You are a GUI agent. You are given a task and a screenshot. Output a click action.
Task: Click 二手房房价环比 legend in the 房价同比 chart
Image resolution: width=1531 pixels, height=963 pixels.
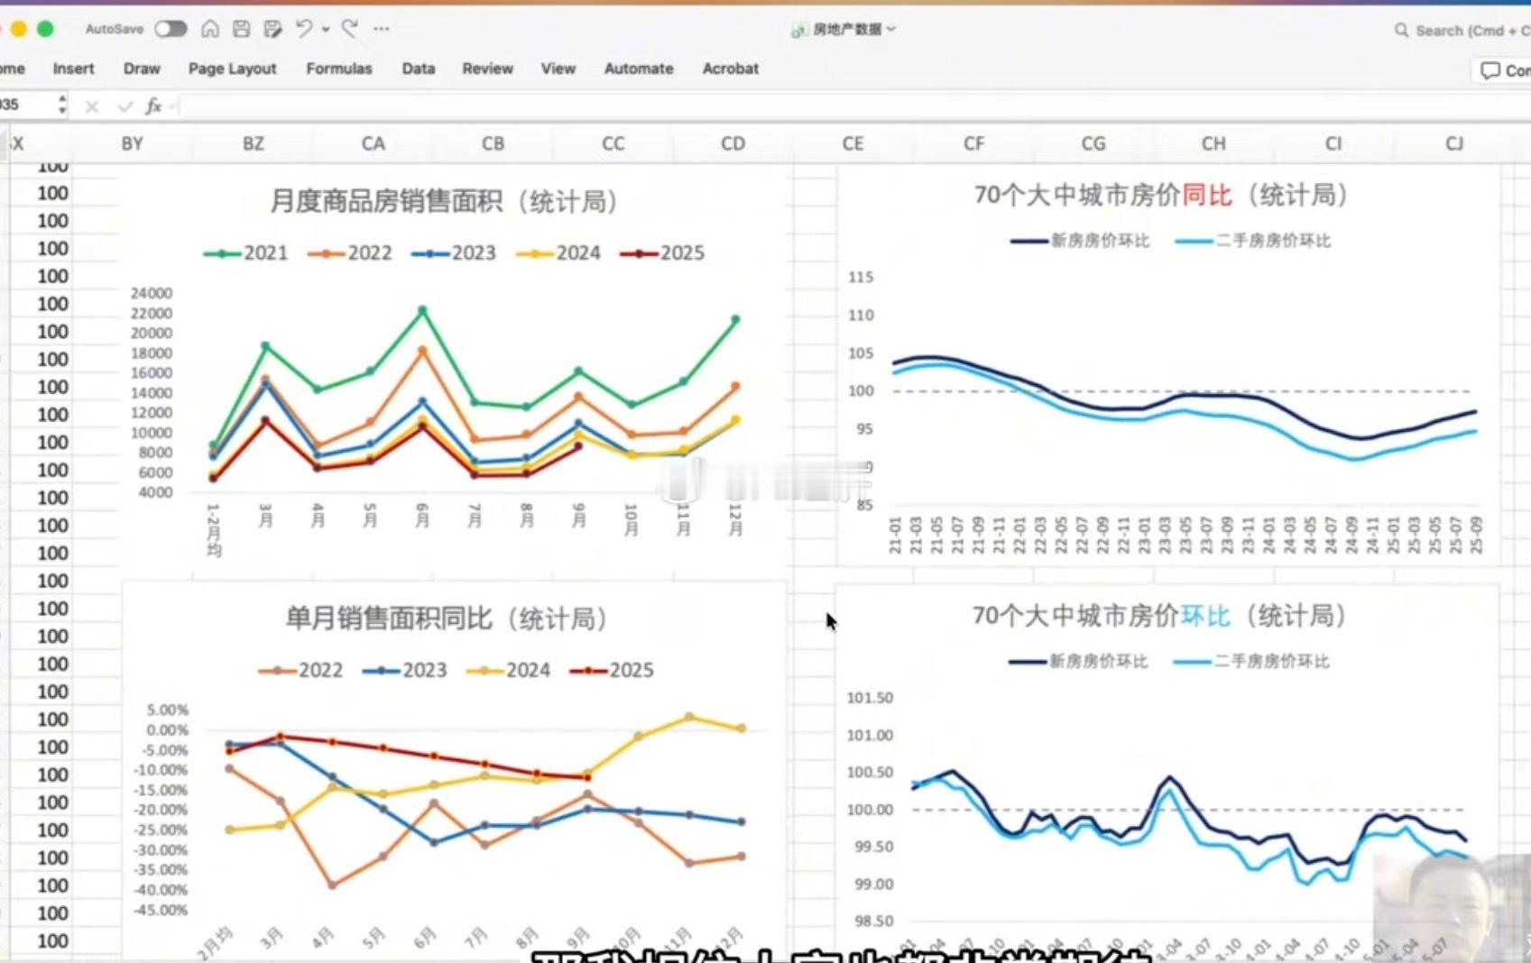(x=1253, y=241)
